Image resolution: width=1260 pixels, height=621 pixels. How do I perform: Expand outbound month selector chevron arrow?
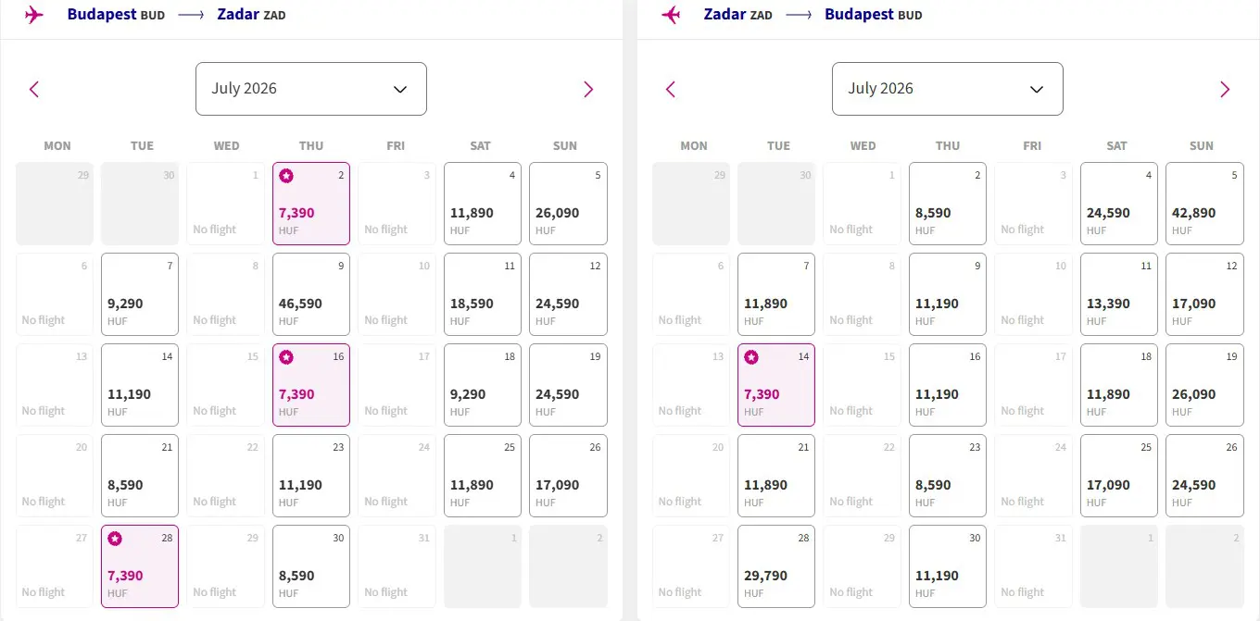pos(400,89)
